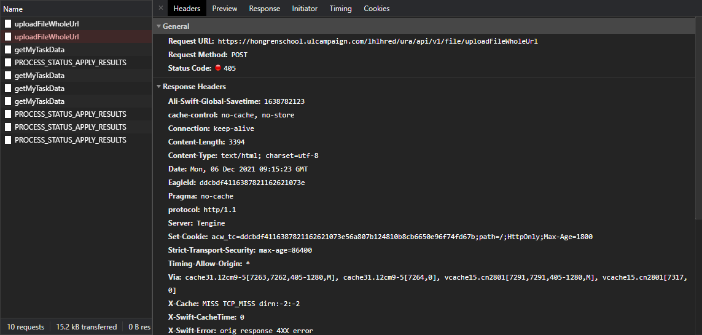
Task: Select the Headers tab
Action: coord(187,9)
